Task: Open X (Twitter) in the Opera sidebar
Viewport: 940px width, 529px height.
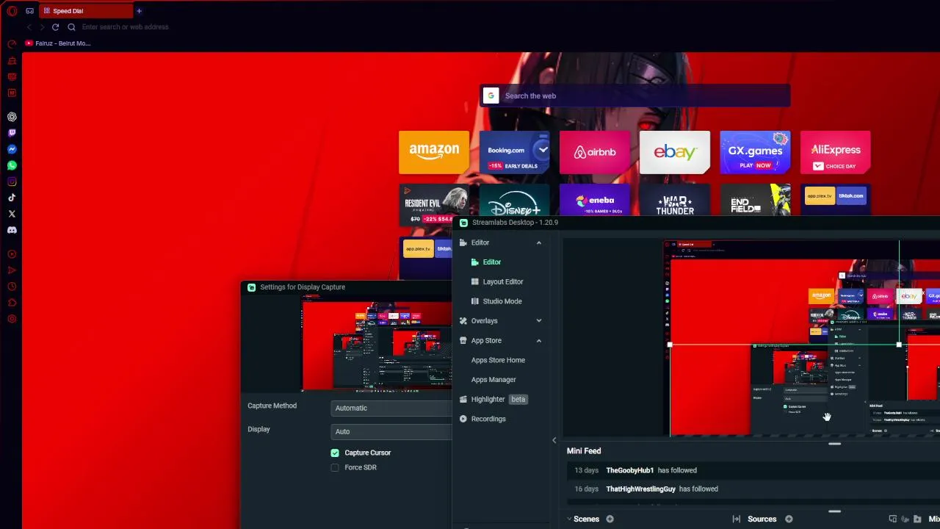Action: (x=12, y=214)
